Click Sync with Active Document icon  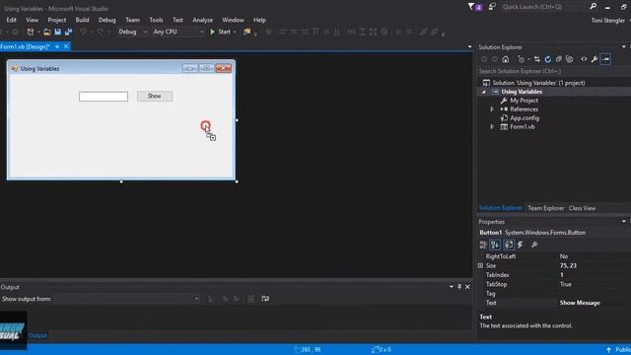click(536, 59)
